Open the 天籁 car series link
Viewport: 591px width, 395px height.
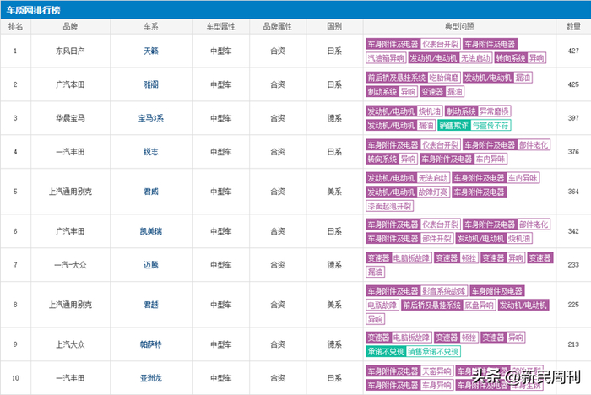[151, 51]
